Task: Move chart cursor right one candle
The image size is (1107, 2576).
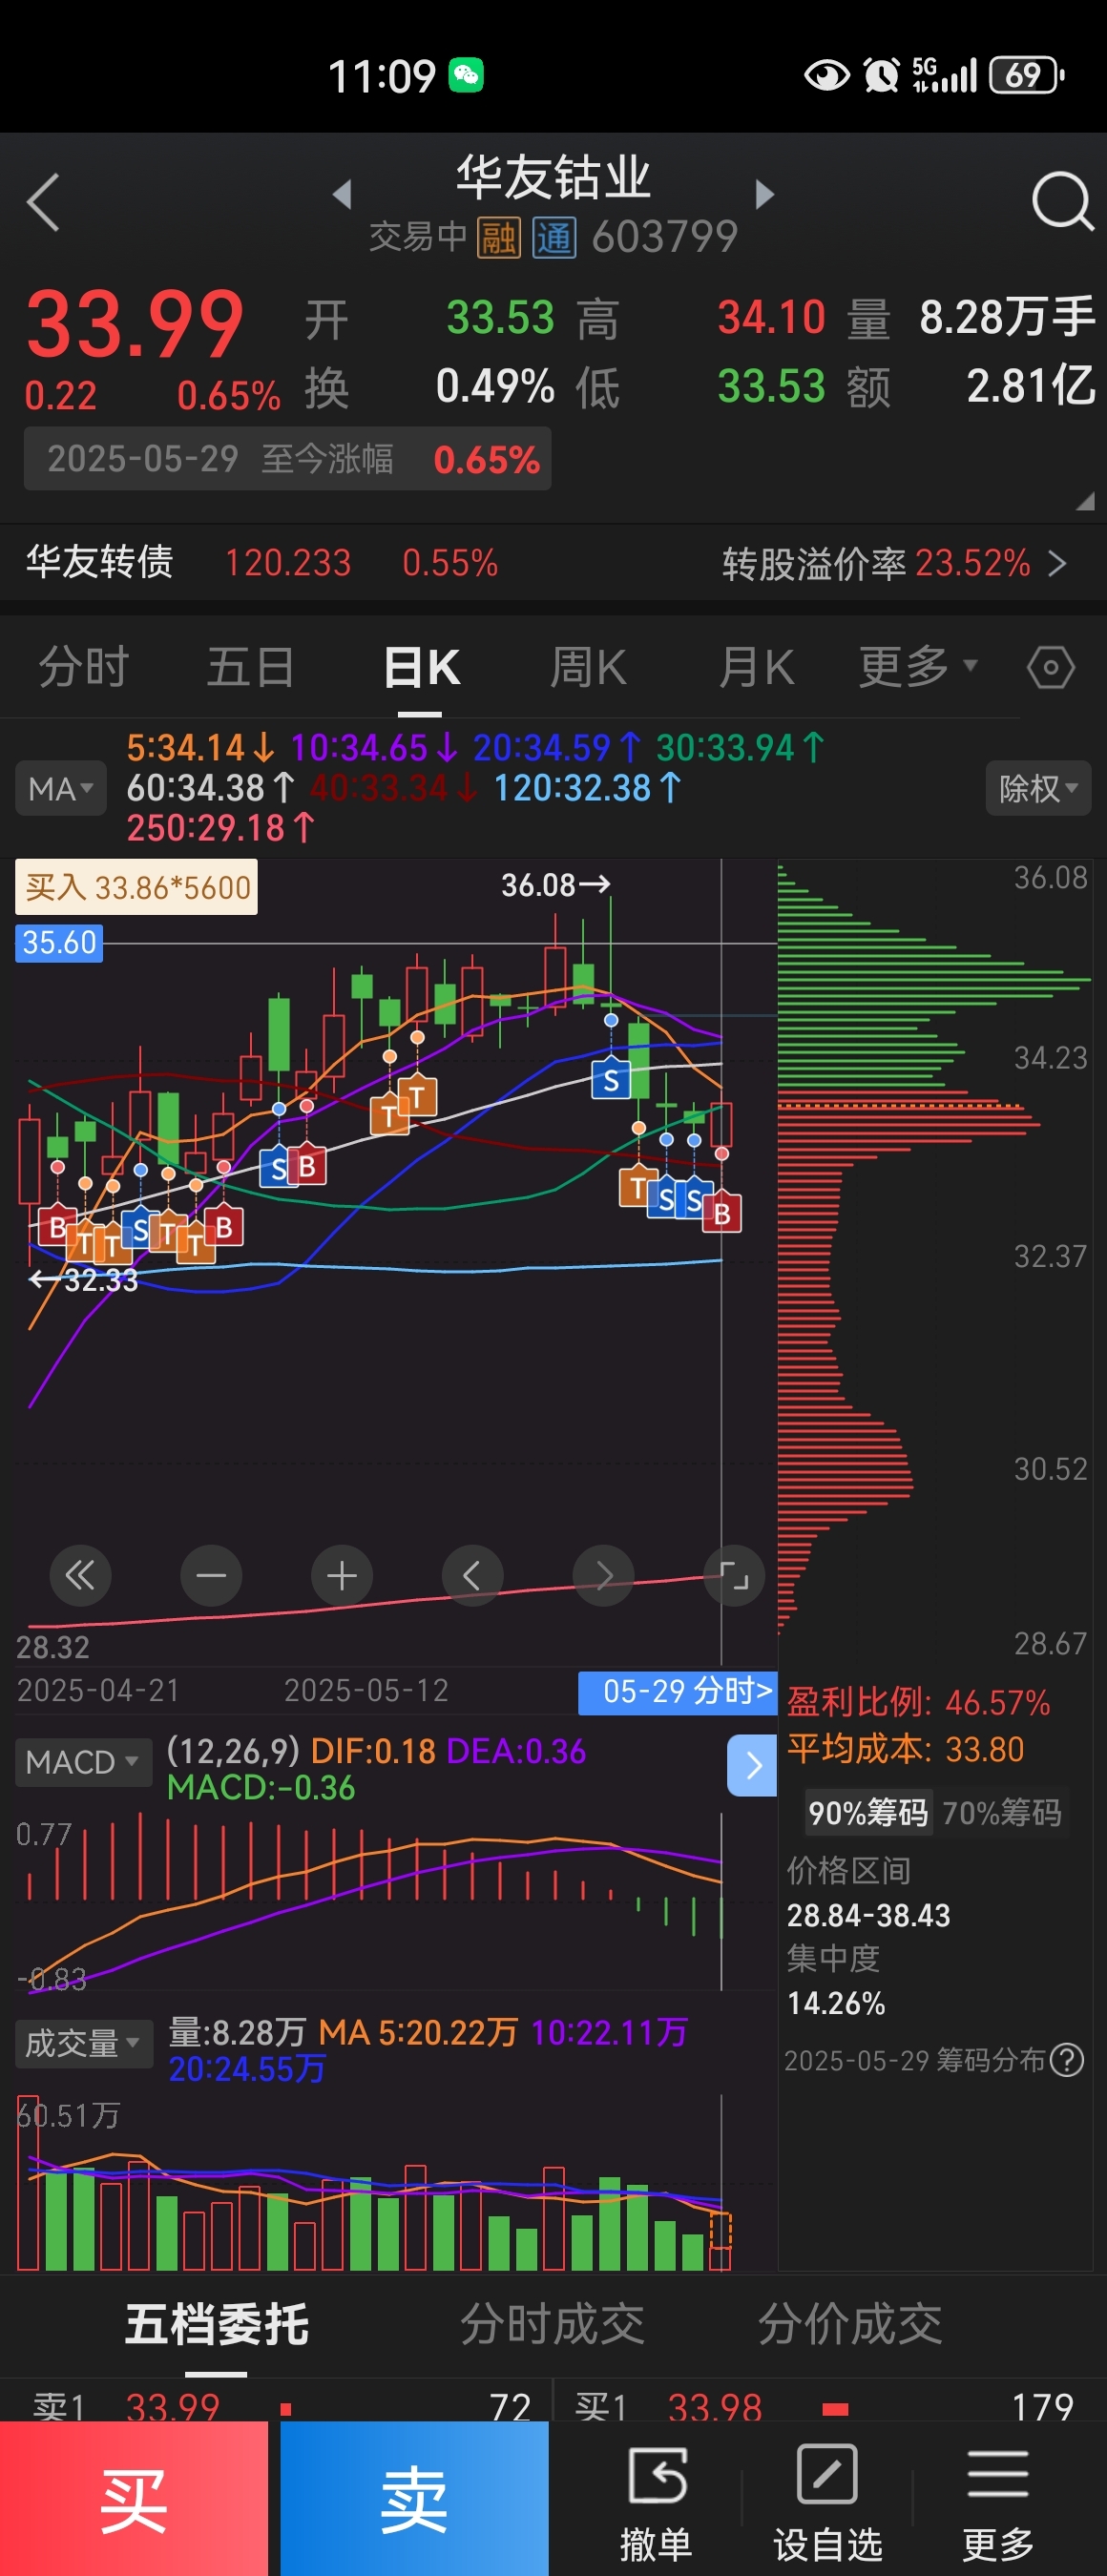Action: (x=604, y=1576)
